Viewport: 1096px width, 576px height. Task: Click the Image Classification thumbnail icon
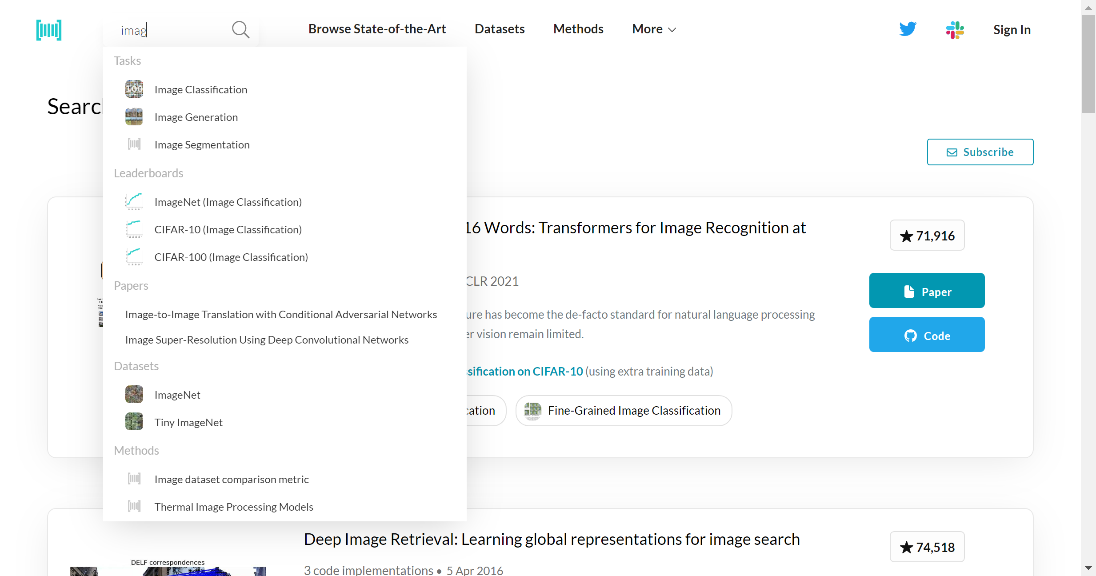tap(133, 88)
